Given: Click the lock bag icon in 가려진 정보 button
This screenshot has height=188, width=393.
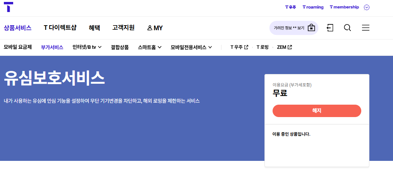Looking at the screenshot, I should tap(311, 28).
